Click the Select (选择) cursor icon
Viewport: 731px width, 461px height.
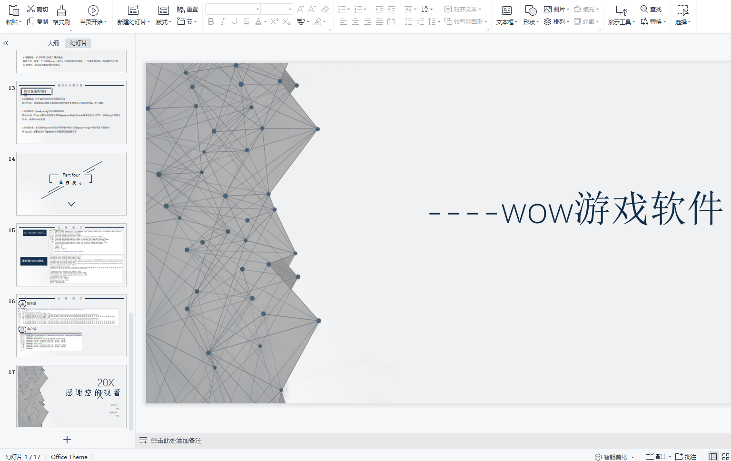[x=683, y=10]
